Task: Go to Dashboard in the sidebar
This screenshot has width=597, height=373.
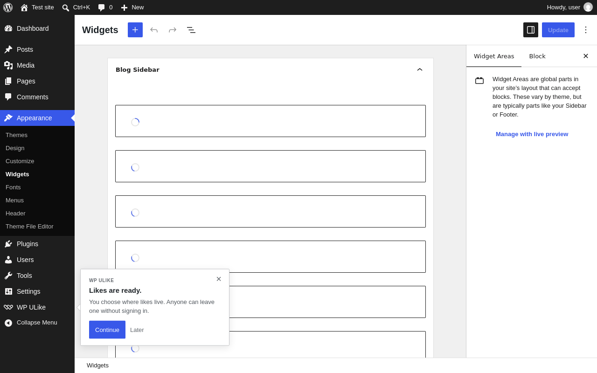Action: tap(37, 28)
